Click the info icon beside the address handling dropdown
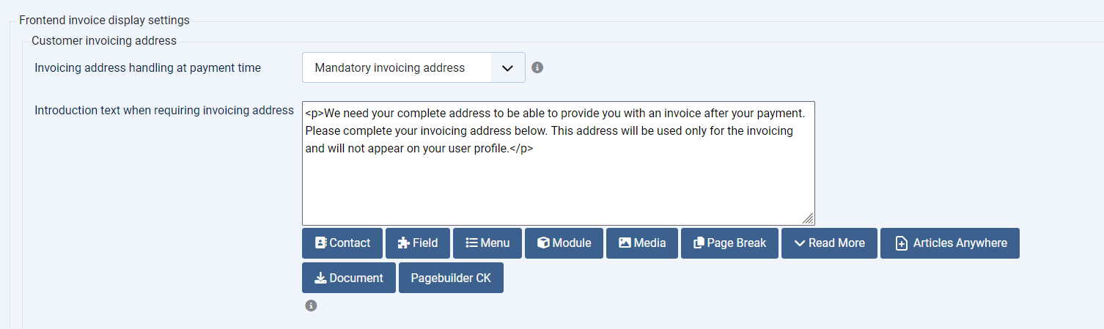Viewport: 1104px width, 329px height. tap(537, 67)
